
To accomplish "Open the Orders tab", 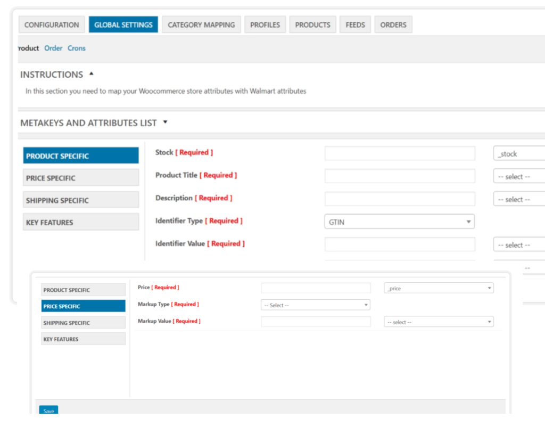I will pos(393,24).
